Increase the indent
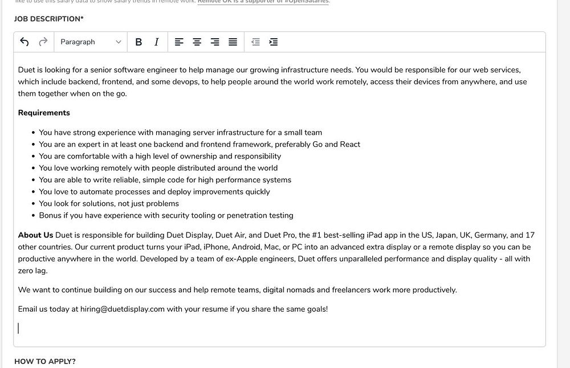This screenshot has height=368, width=570. [274, 42]
